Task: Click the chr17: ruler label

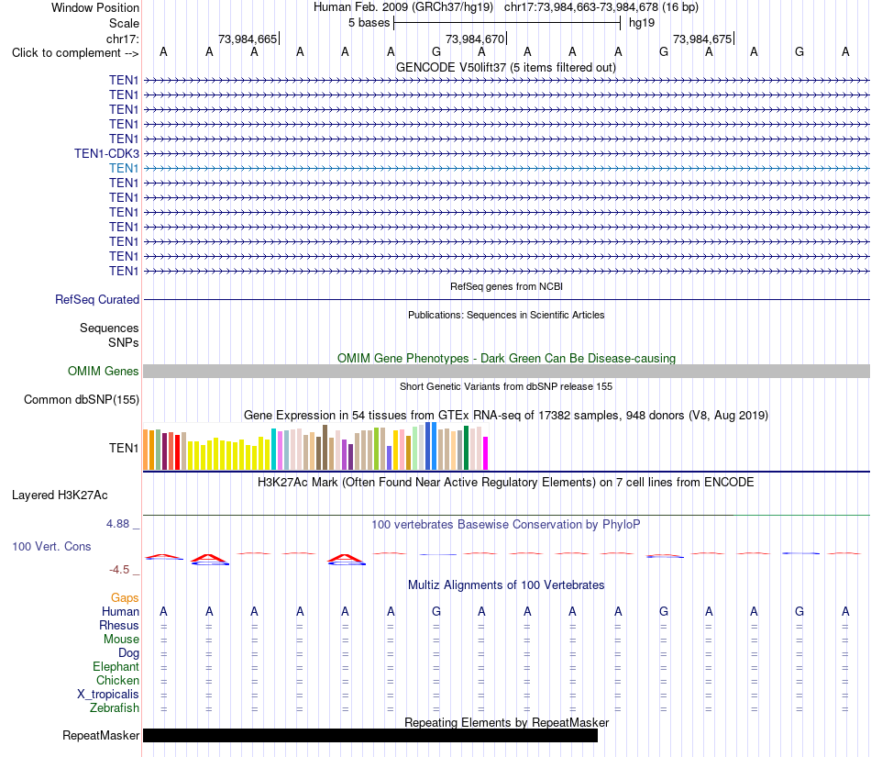Action: pyautogui.click(x=123, y=39)
